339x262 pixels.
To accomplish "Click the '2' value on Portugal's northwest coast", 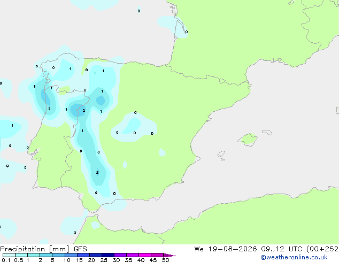I will (49, 108).
